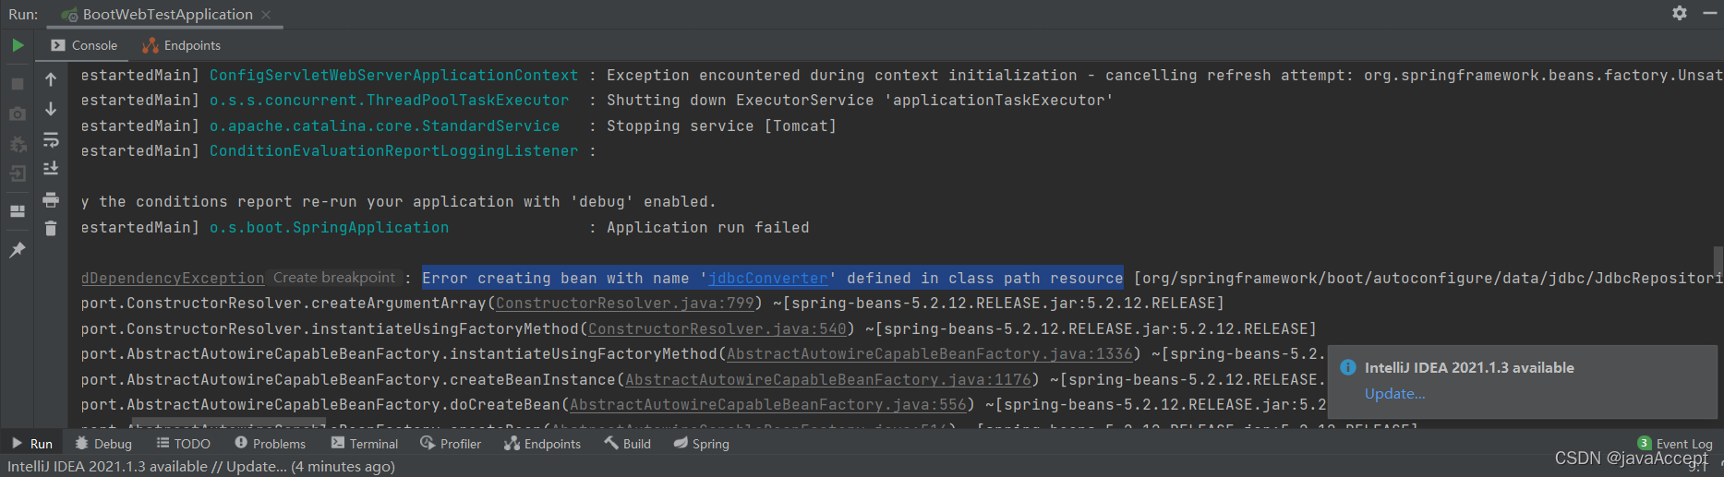Screen dimensions: 1724x477
Task: Click the green Rerun application icon
Action: [18, 45]
